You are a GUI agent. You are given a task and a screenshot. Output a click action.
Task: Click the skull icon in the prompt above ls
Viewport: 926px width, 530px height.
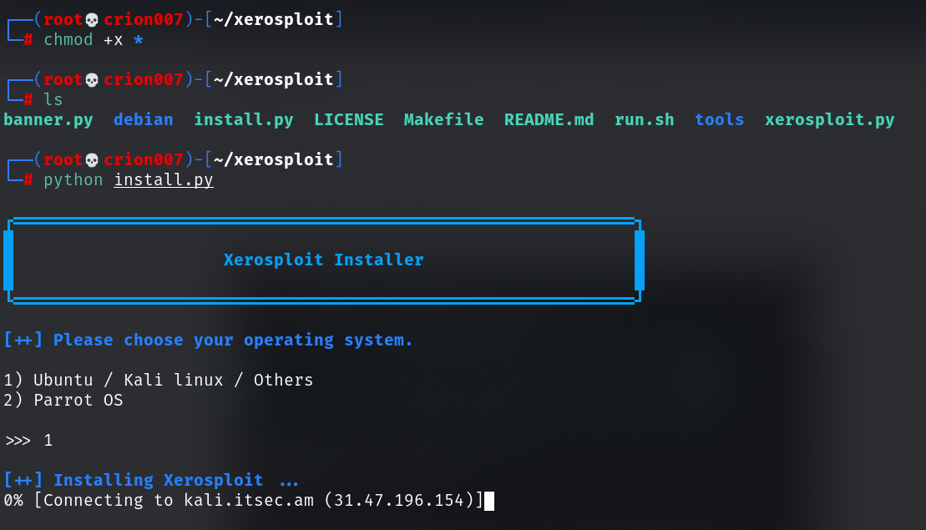(92, 80)
